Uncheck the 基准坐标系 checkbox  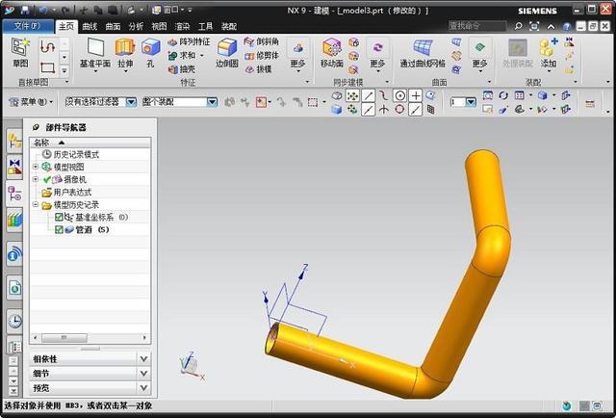(x=59, y=218)
